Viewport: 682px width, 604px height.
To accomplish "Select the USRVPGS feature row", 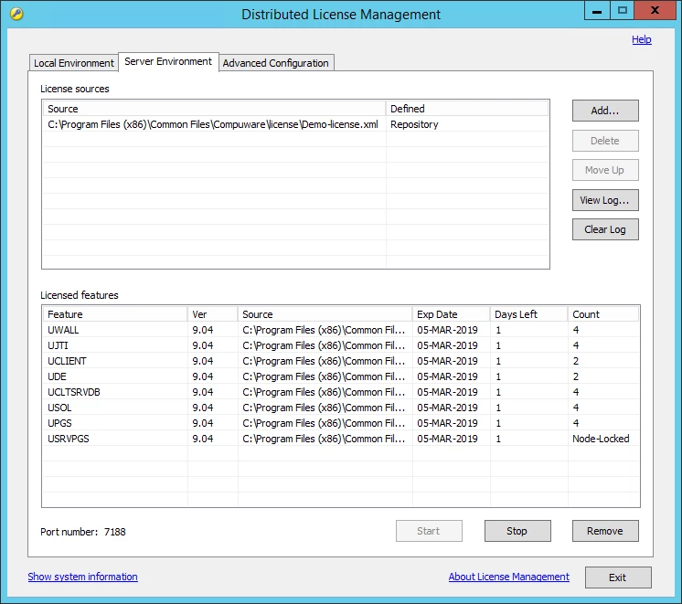I will coord(341,439).
